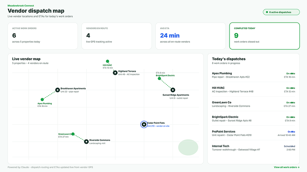The height and width of the screenshot is (172, 307).
Task: Open View all work orders link
Action: [x=287, y=167]
